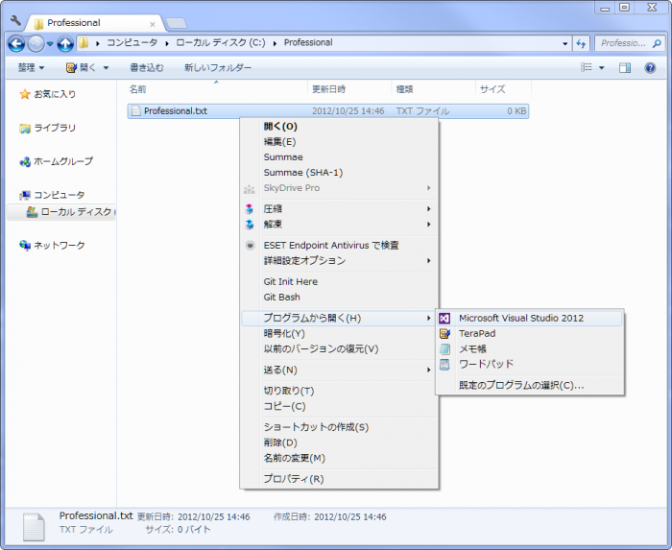
Task: Go up one folder level
Action: [x=65, y=43]
